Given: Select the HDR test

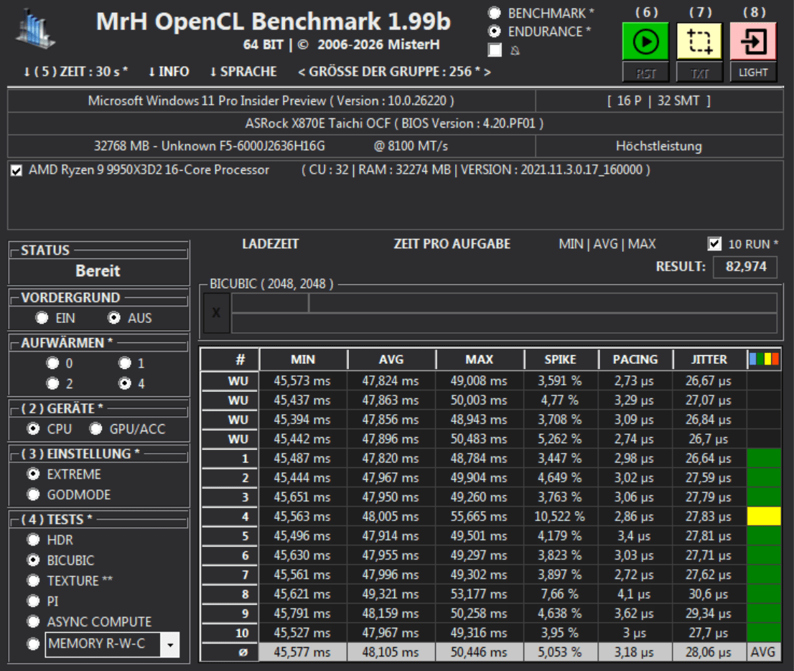Looking at the screenshot, I should click(x=34, y=540).
